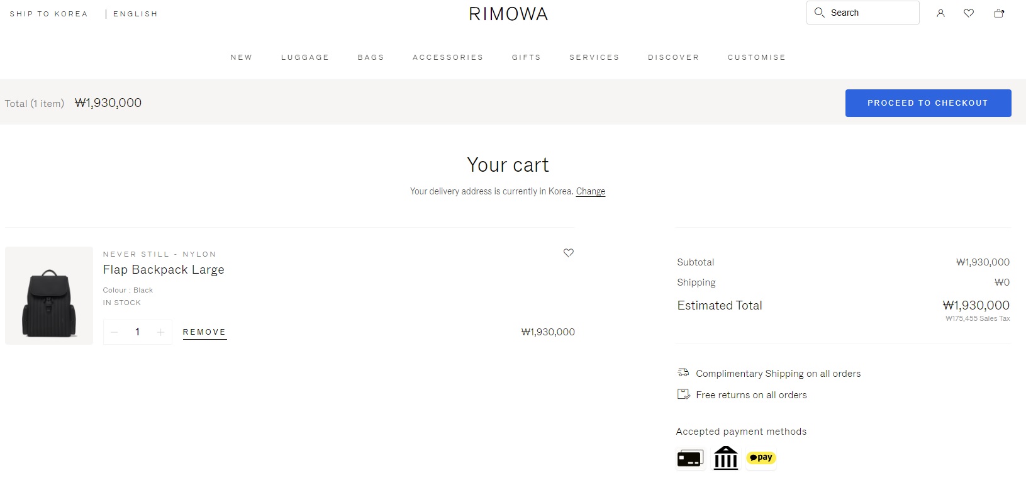Click Ship to Korea selector
The height and width of the screenshot is (480, 1026).
(x=49, y=14)
